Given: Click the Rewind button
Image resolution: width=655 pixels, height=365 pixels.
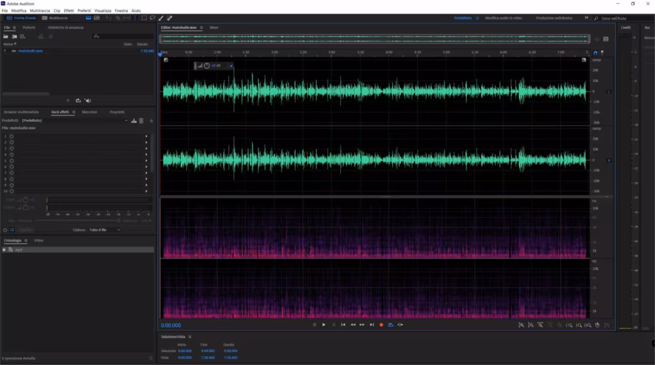Looking at the screenshot, I should pyautogui.click(x=353, y=325).
